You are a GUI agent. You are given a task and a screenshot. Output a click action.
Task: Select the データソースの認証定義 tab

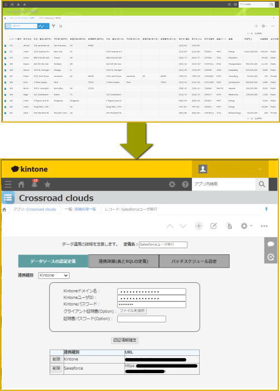point(53,261)
